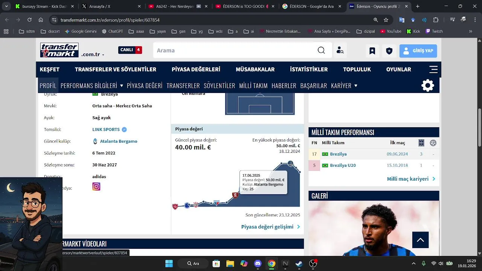Click the Brezilya U20 link
This screenshot has width=482, height=271.
click(343, 165)
